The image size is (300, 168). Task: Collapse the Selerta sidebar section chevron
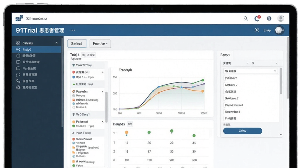coord(56,43)
